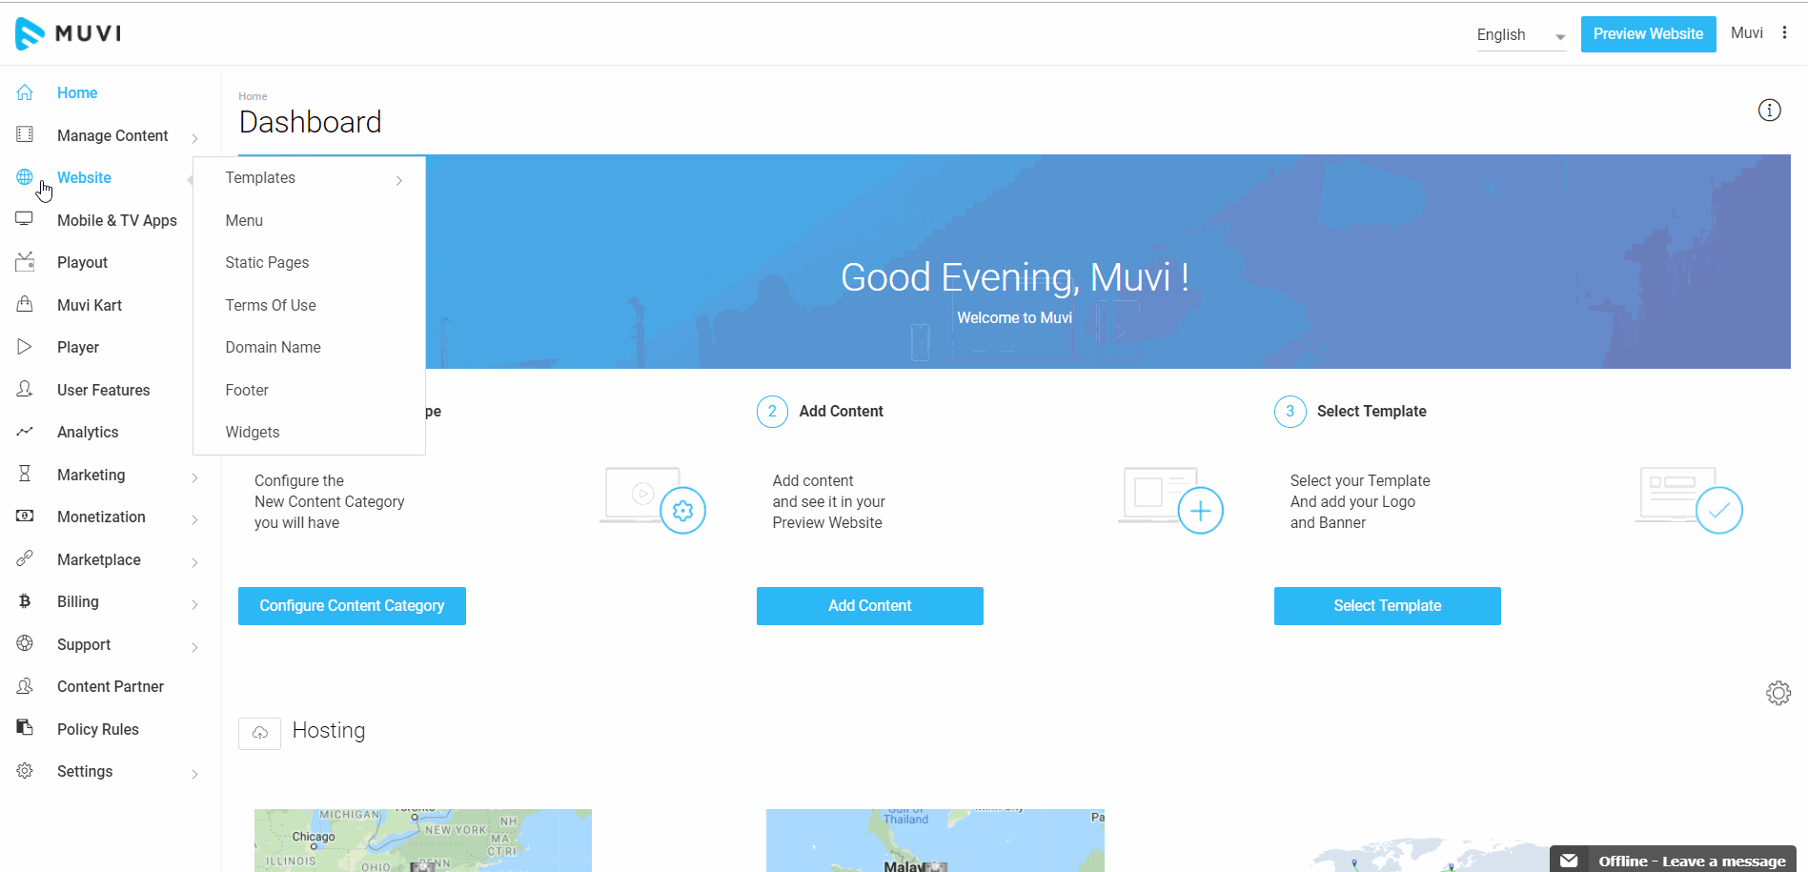
Task: Expand Billing submenu chevron
Action: (x=194, y=604)
